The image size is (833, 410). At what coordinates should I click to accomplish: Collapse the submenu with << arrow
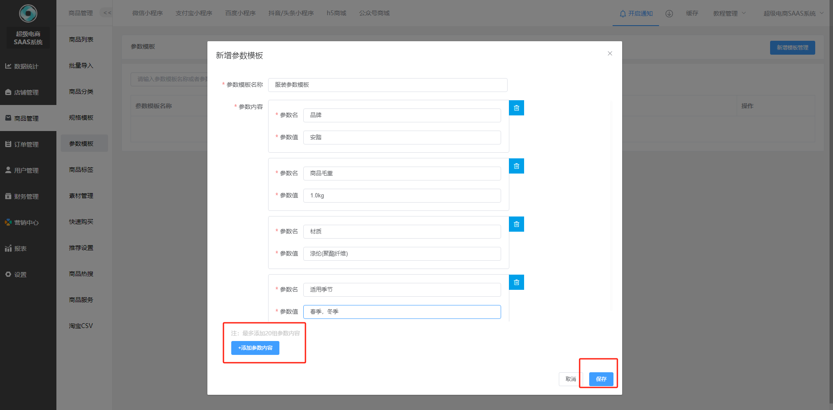tap(107, 13)
